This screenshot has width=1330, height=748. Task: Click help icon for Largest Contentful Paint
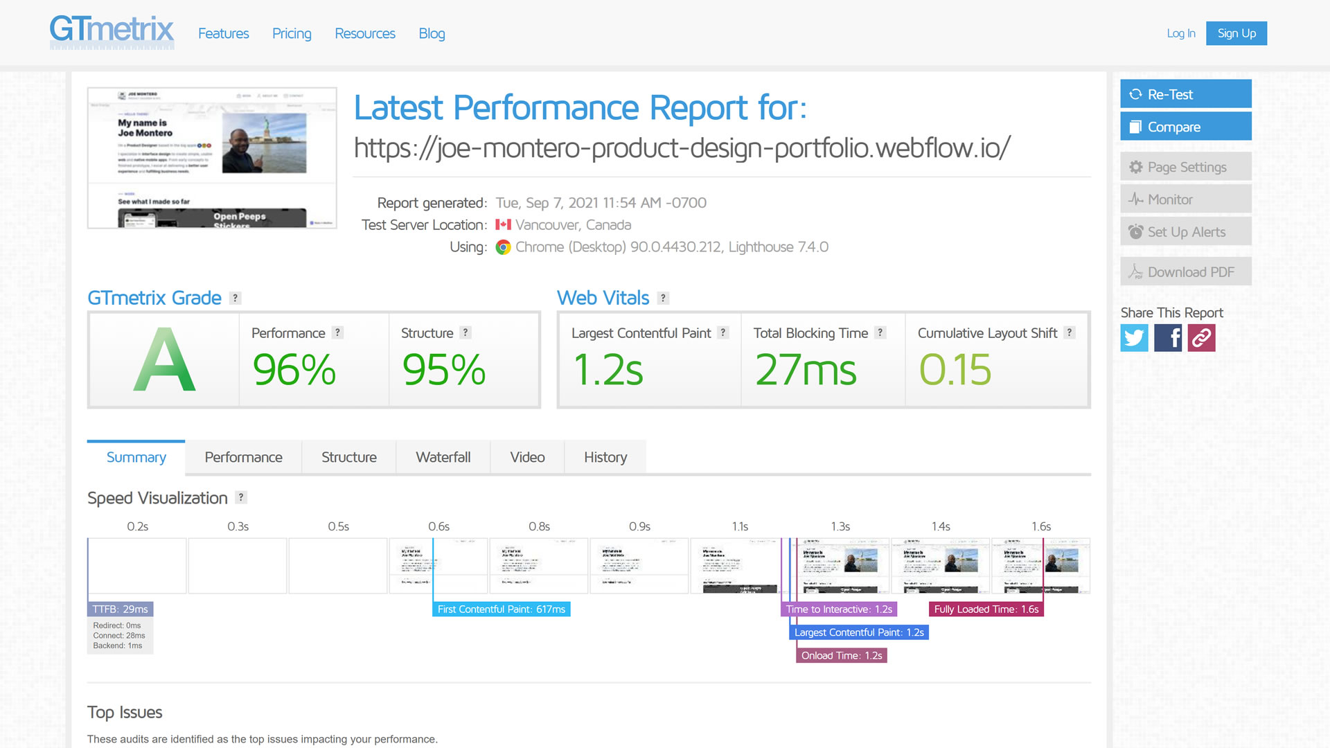tap(723, 332)
